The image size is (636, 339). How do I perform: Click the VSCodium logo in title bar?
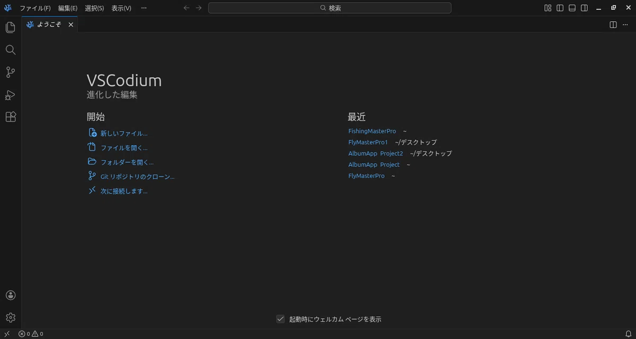point(8,8)
